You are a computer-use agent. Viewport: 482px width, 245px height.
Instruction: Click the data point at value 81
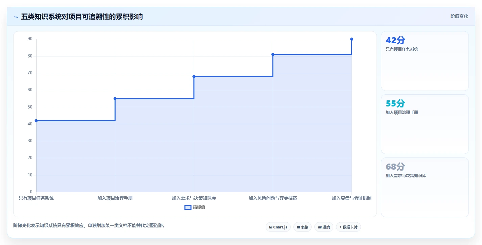[273, 54]
